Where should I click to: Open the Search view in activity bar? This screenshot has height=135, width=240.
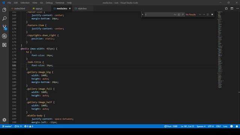4,18
